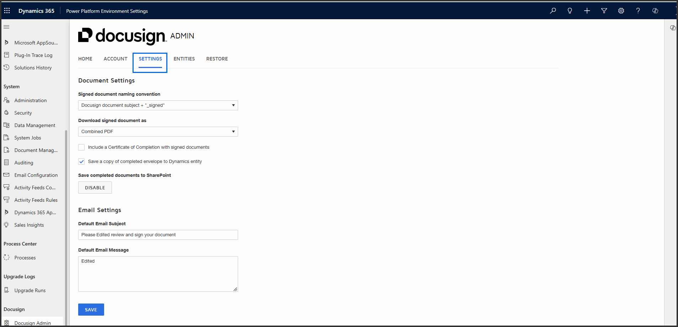Select the Security sidebar icon
Viewport: 678px width, 327px height.
point(7,112)
